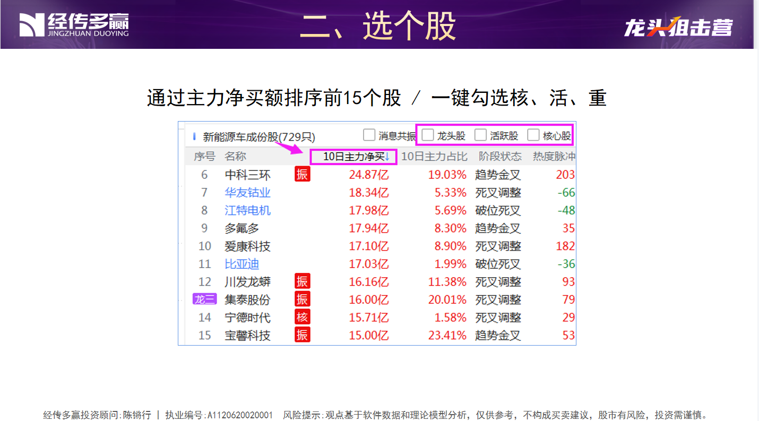759x421 pixels.
Task: Click the 24.87亿 net buy value
Action: (x=369, y=175)
